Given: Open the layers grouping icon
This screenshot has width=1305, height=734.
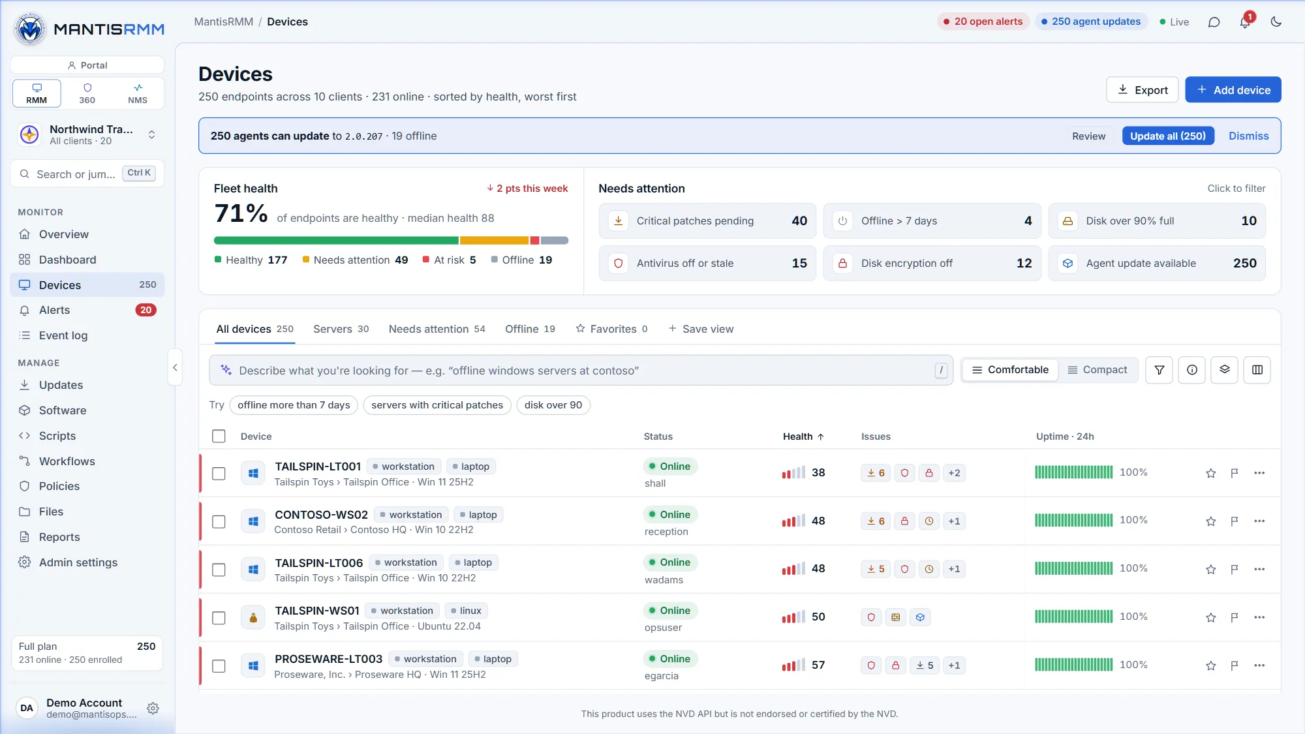Looking at the screenshot, I should click(x=1225, y=370).
